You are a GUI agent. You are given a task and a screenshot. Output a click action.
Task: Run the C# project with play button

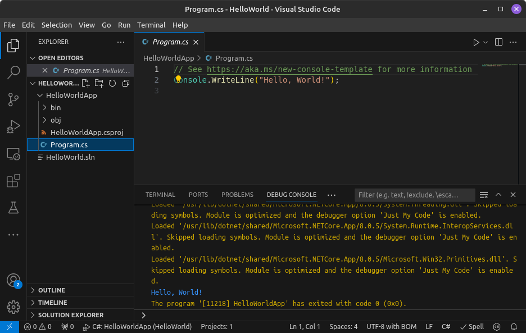click(475, 42)
